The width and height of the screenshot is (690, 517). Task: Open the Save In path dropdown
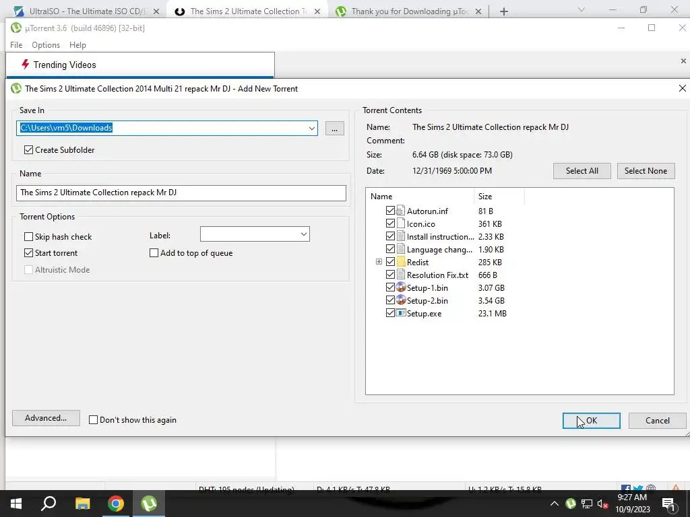tap(311, 129)
